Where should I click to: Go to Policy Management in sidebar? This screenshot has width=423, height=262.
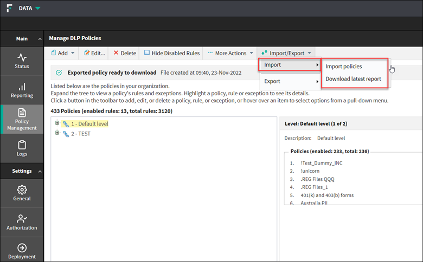(22, 119)
